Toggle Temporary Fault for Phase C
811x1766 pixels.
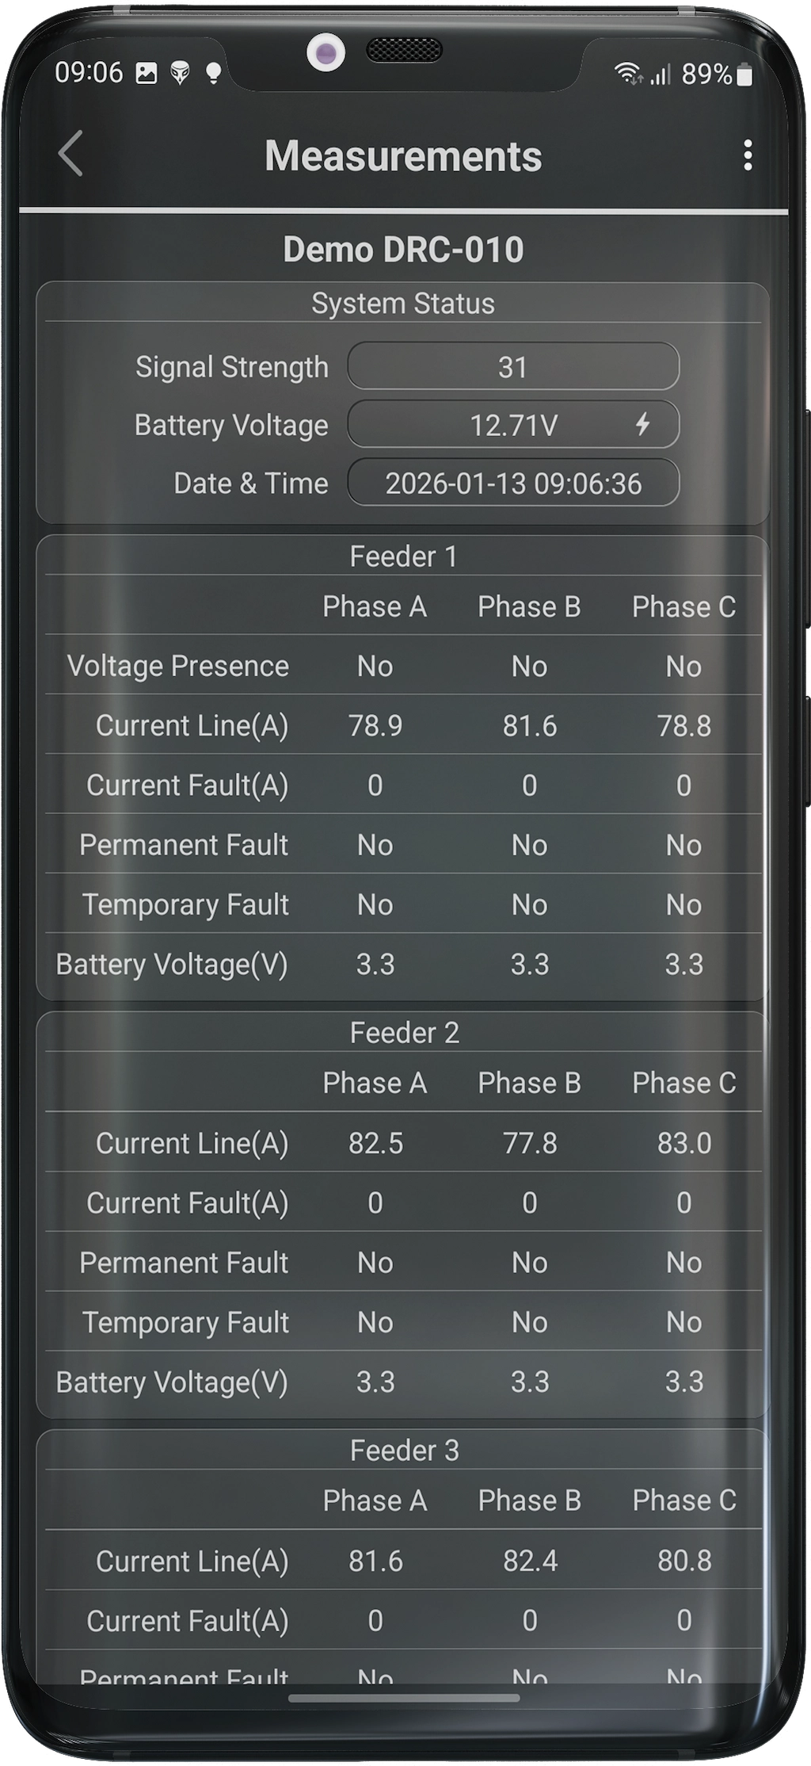[x=686, y=904]
